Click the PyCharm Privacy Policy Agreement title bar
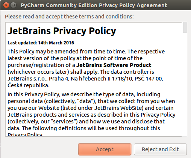The width and height of the screenshot is (191, 158). coord(94,5)
